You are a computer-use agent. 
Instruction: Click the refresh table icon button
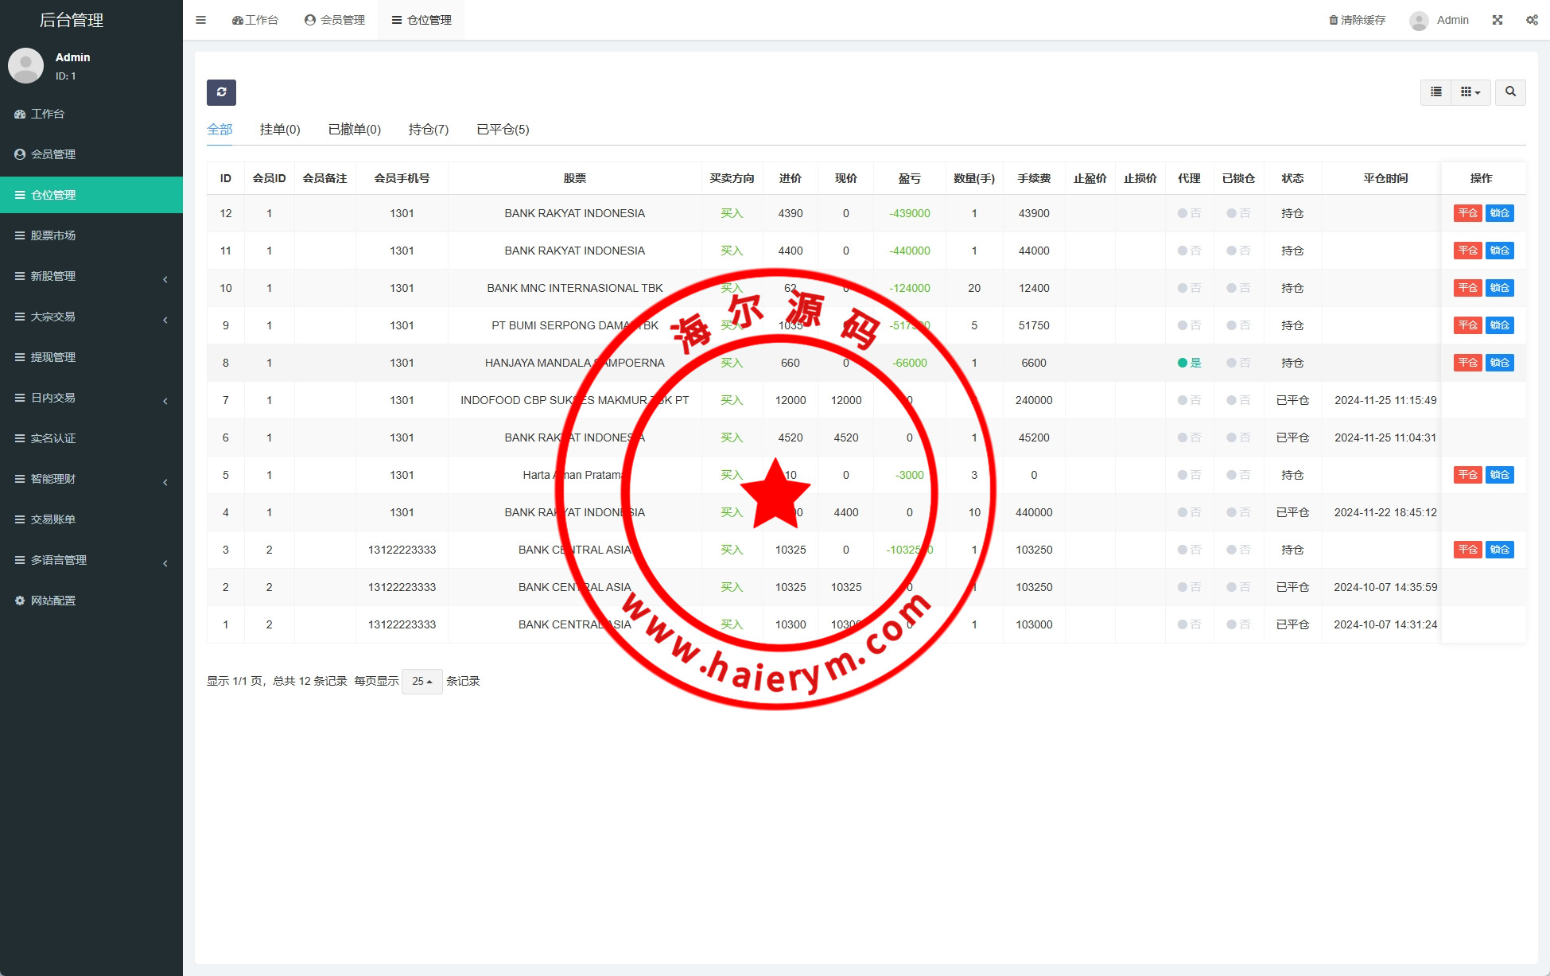point(221,92)
